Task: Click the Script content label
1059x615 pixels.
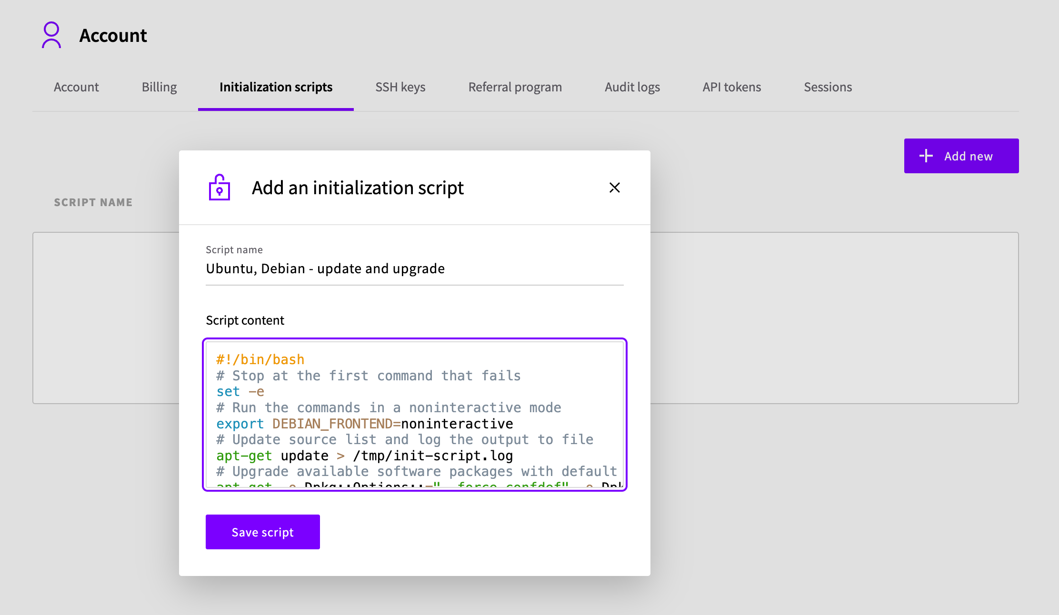Action: click(x=245, y=320)
